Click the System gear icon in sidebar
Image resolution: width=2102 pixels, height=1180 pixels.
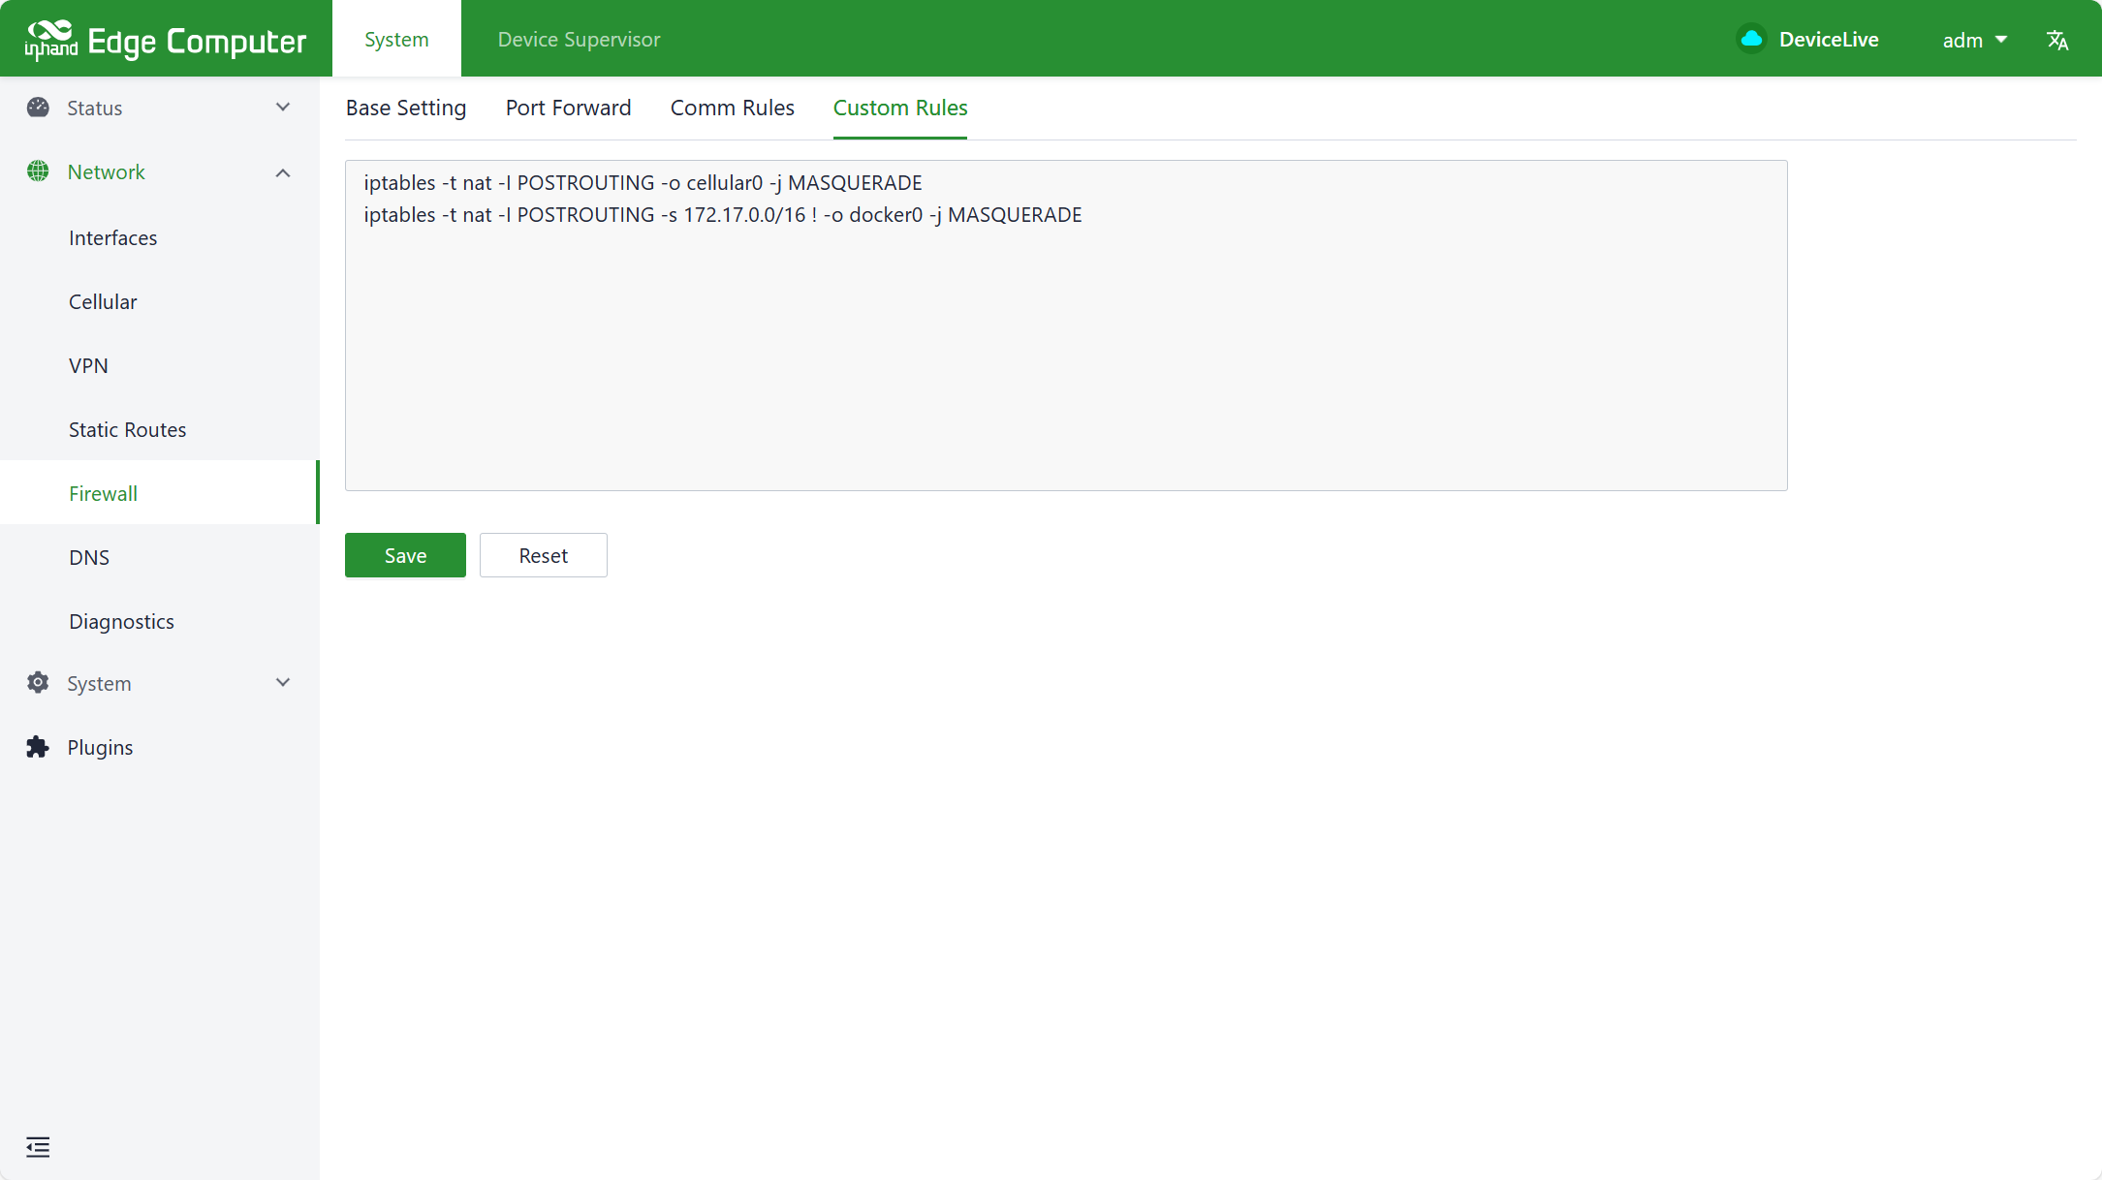click(38, 683)
